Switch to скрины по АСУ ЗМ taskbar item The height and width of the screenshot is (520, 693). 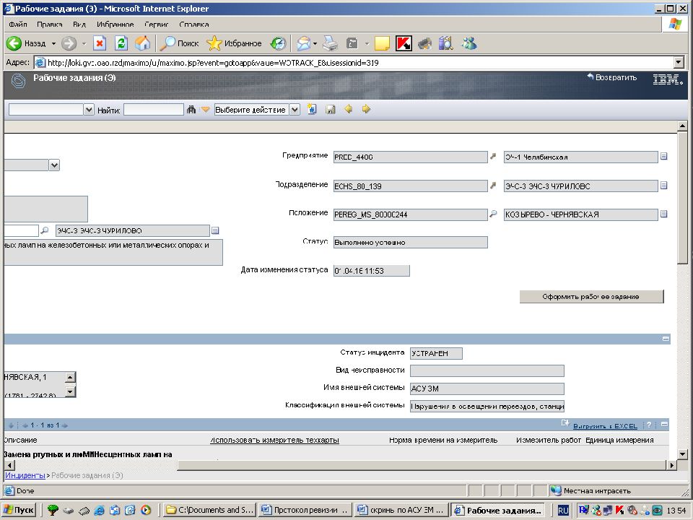pos(401,510)
